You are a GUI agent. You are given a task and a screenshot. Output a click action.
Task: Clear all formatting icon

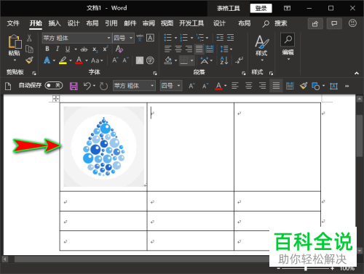(x=119, y=49)
